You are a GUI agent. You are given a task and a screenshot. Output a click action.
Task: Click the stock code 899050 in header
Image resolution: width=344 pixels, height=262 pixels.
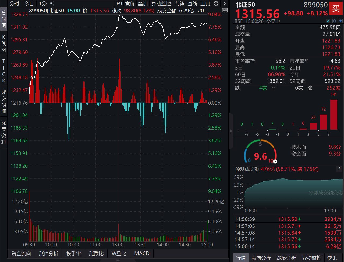[x=316, y=5]
